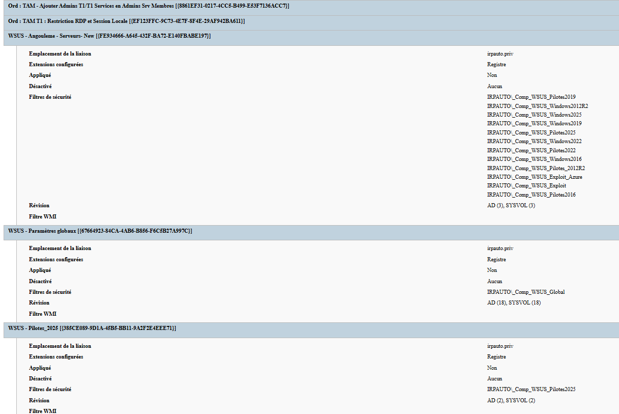Click 'Désactivé' label in Pilotes_2025 section
This screenshot has height=414, width=619.
pos(40,378)
